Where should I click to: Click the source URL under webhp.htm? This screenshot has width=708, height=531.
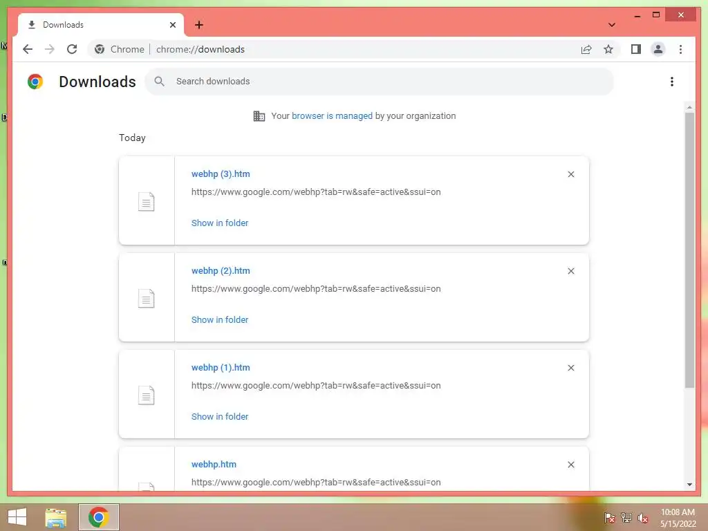click(316, 482)
